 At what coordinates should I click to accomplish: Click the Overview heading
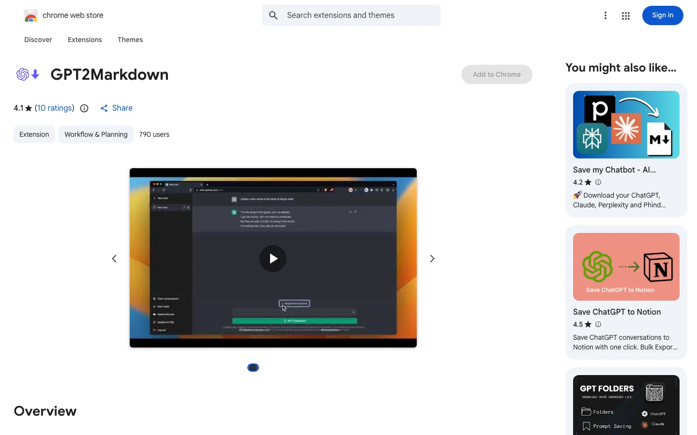pos(45,411)
